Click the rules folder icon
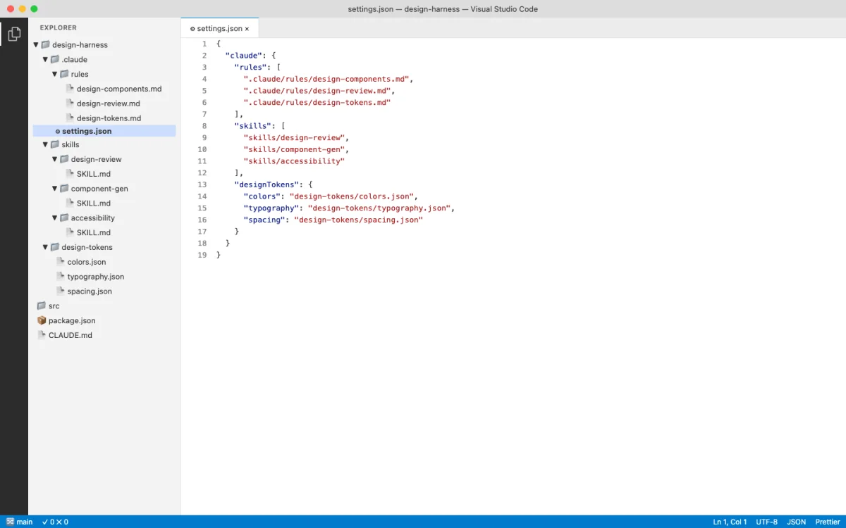Viewport: 846px width, 528px height. [x=64, y=74]
